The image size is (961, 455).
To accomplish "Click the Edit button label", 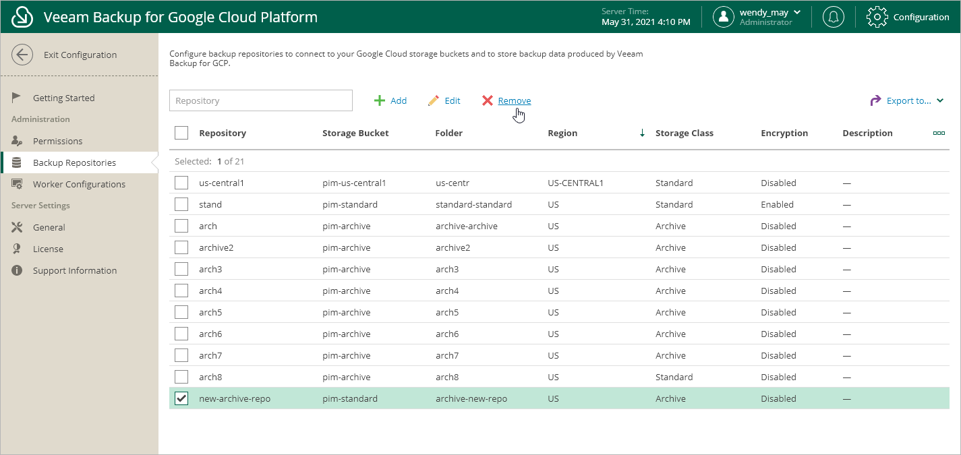I will click(x=453, y=100).
